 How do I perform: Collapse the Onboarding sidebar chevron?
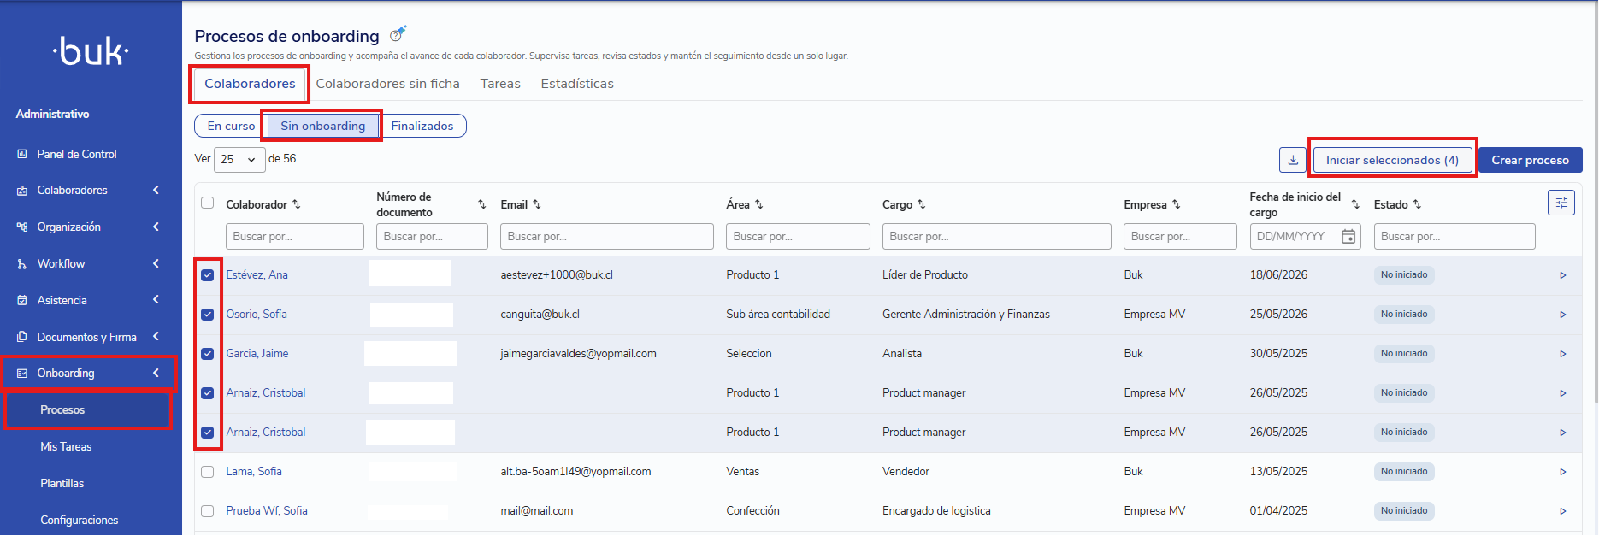tap(156, 373)
